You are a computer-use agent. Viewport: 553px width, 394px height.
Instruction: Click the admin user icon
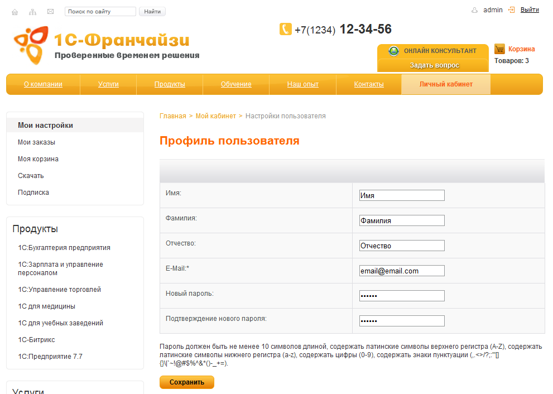[475, 10]
